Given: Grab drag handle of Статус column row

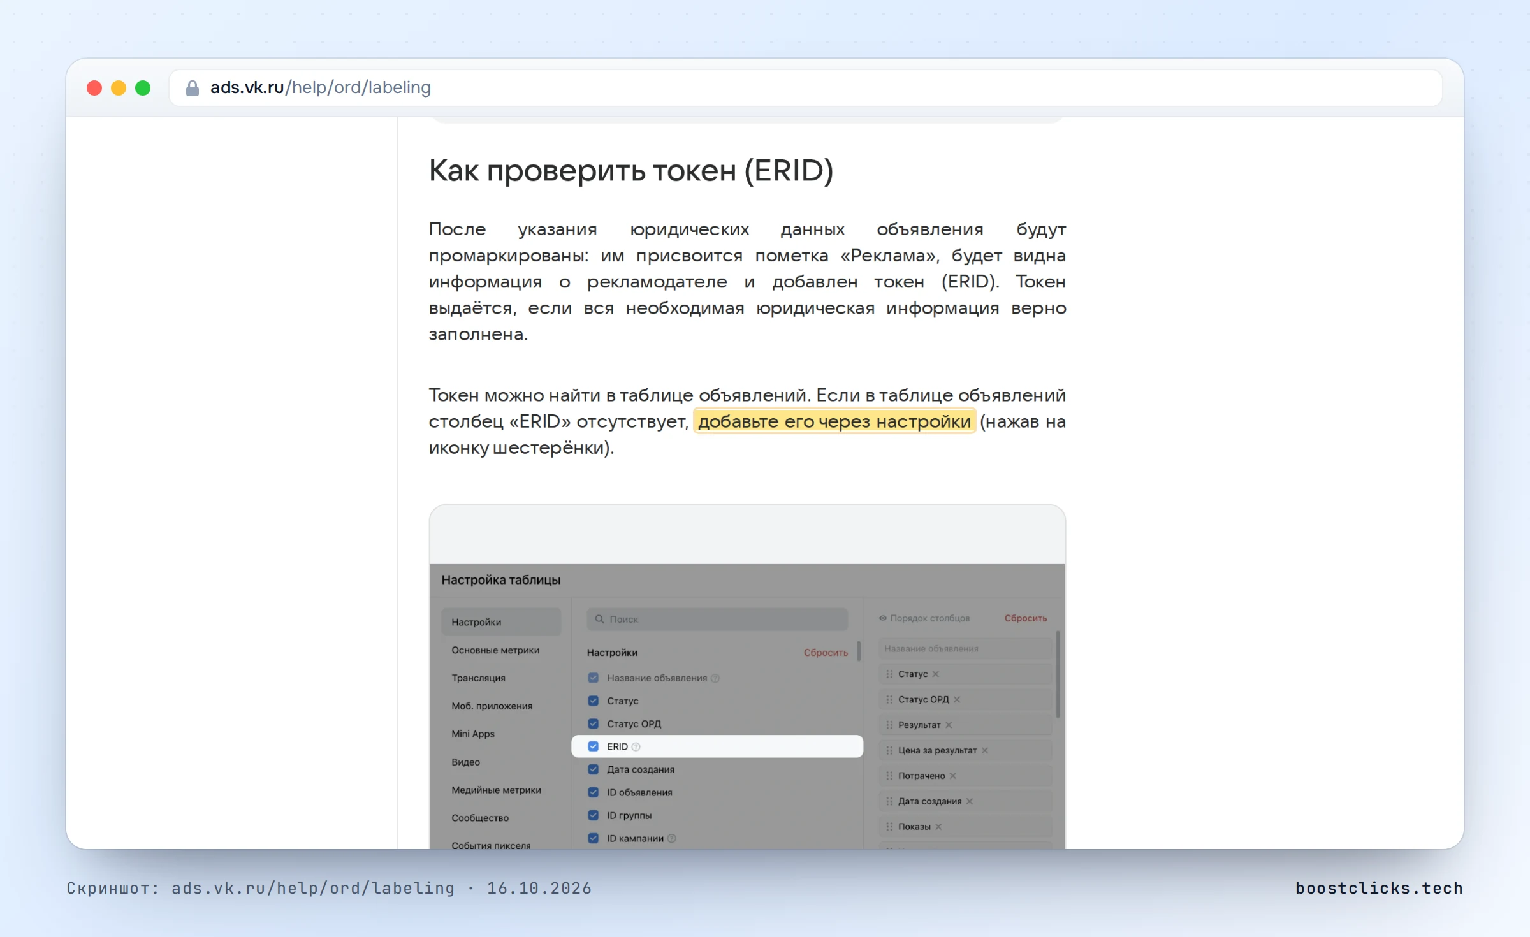Looking at the screenshot, I should click(x=889, y=674).
